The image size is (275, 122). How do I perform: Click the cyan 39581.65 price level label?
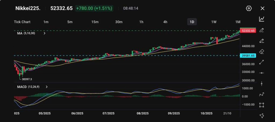click(x=248, y=55)
